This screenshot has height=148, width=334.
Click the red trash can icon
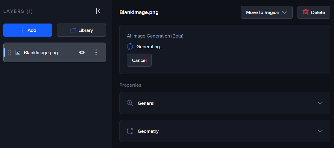pos(306,13)
